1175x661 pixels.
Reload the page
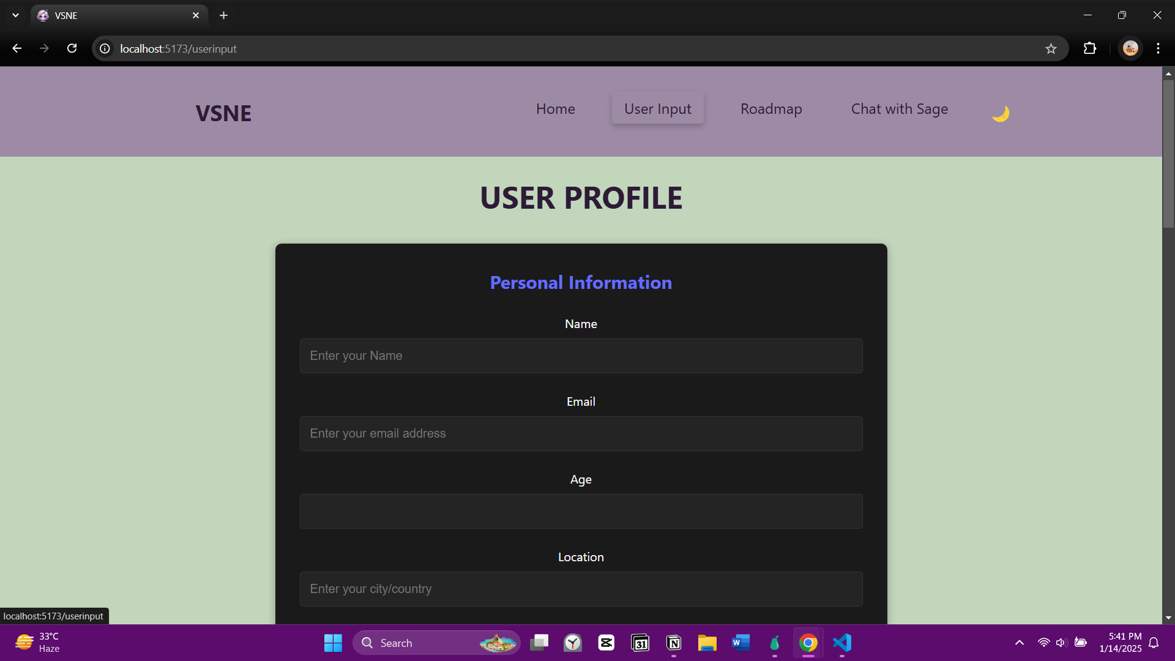pos(72,48)
